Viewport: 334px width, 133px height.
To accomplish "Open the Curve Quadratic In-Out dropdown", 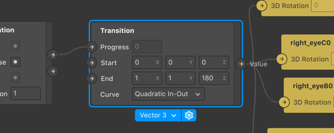I will point(169,94).
